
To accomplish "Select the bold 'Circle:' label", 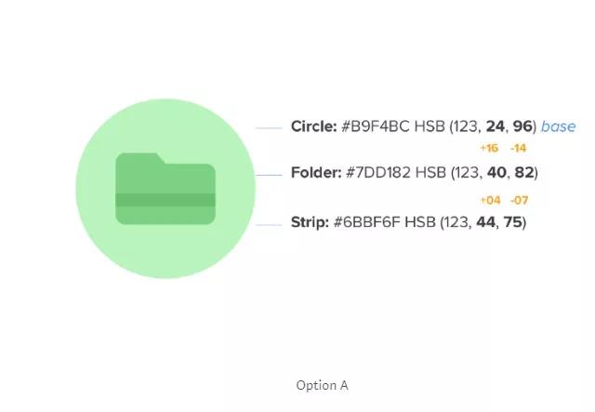I will tap(314, 126).
